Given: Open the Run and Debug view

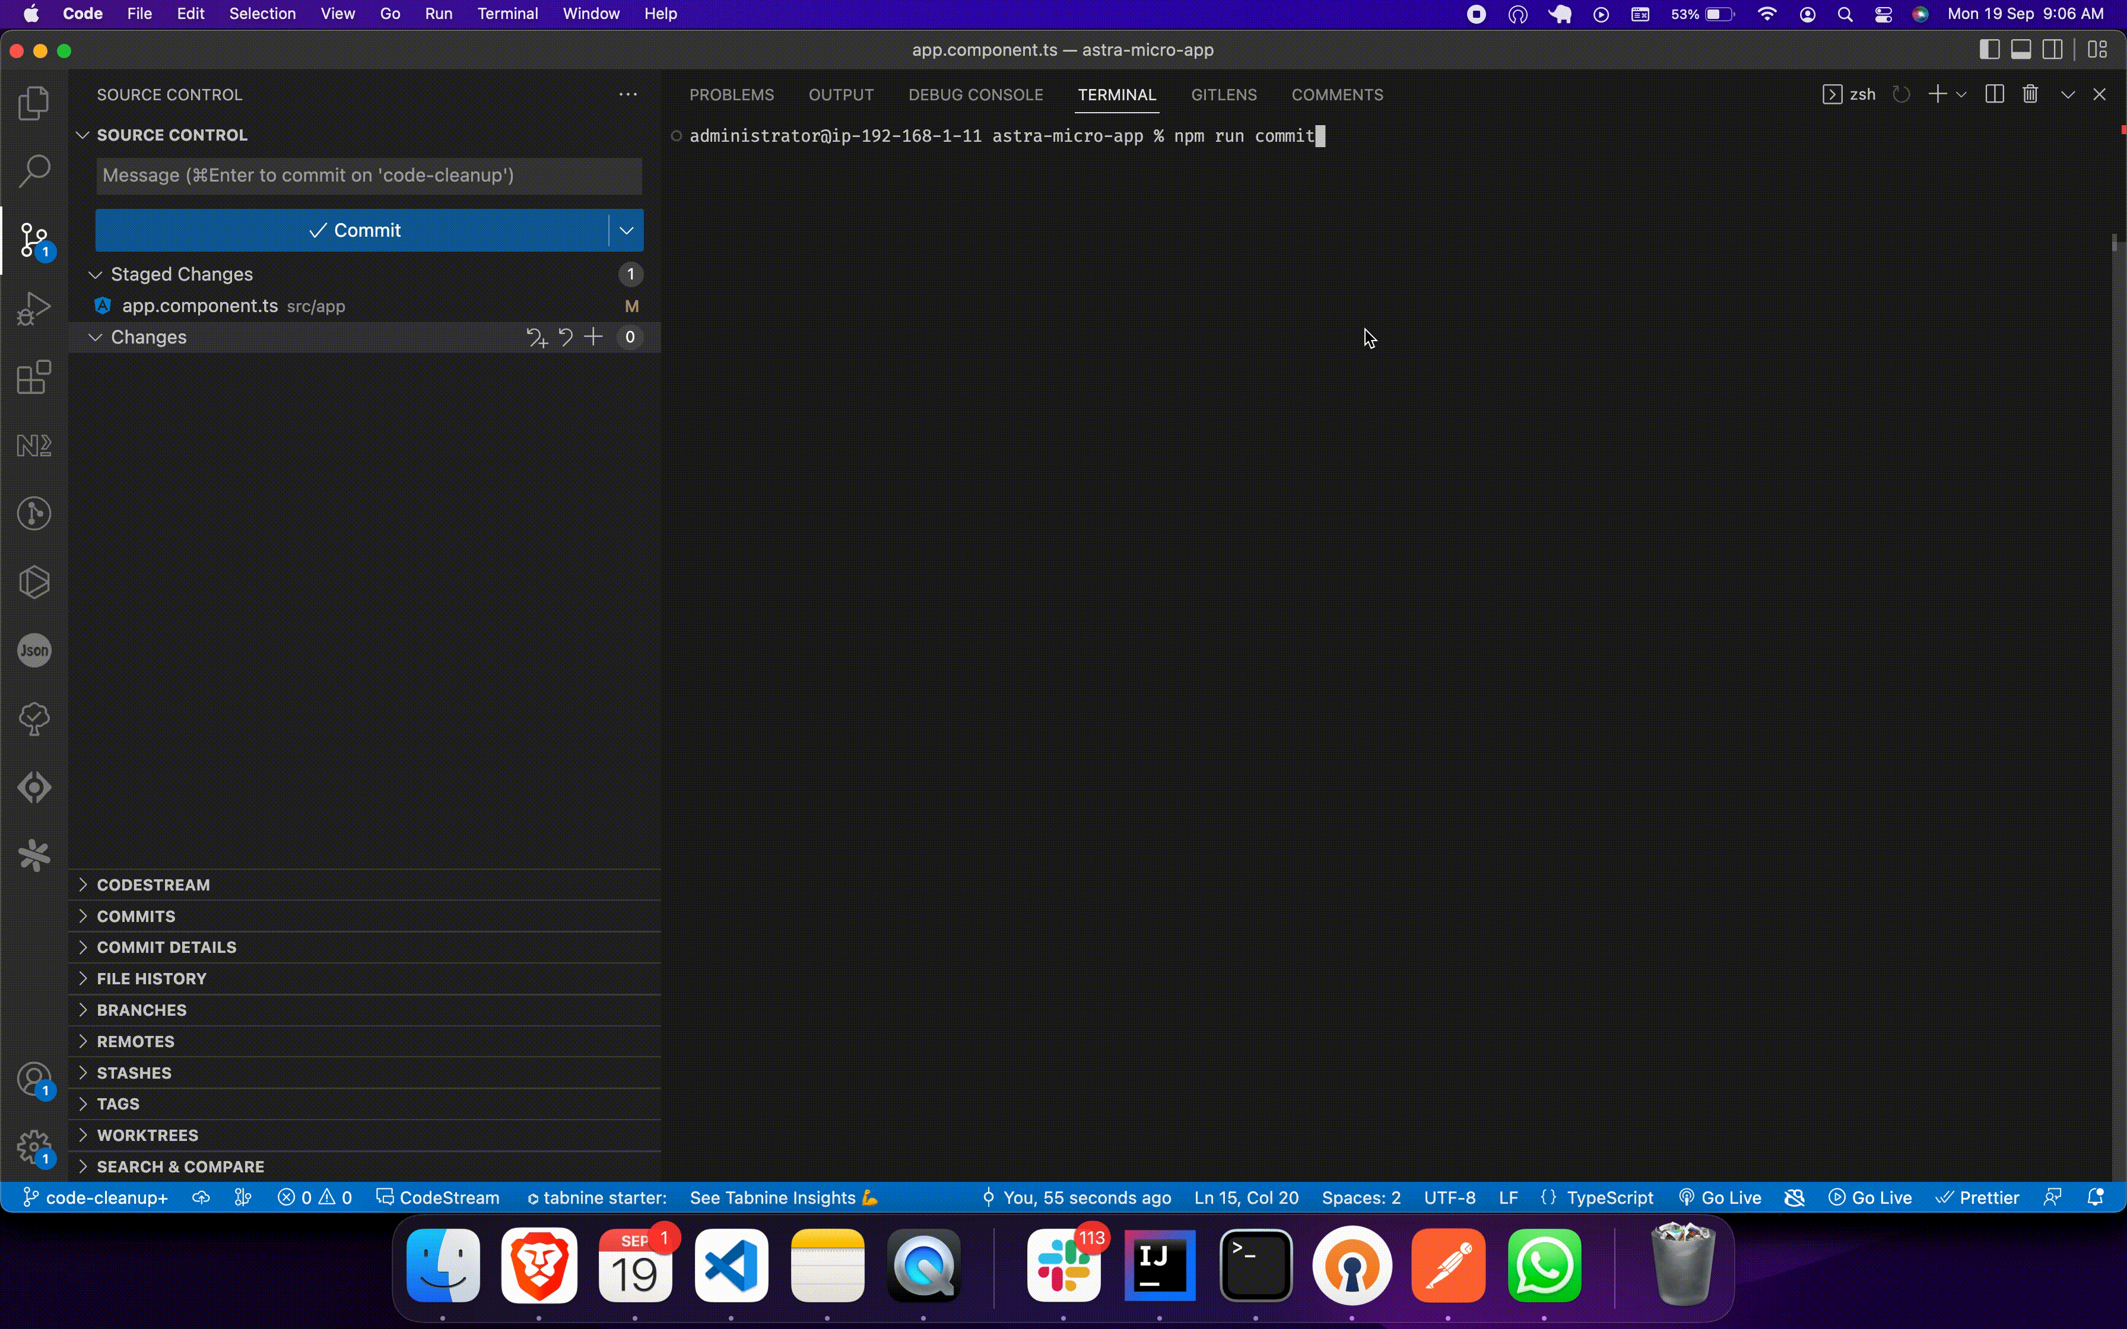Looking at the screenshot, I should [33, 309].
